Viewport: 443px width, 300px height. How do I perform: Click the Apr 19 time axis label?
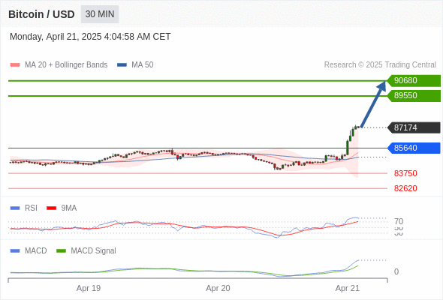(x=89, y=288)
